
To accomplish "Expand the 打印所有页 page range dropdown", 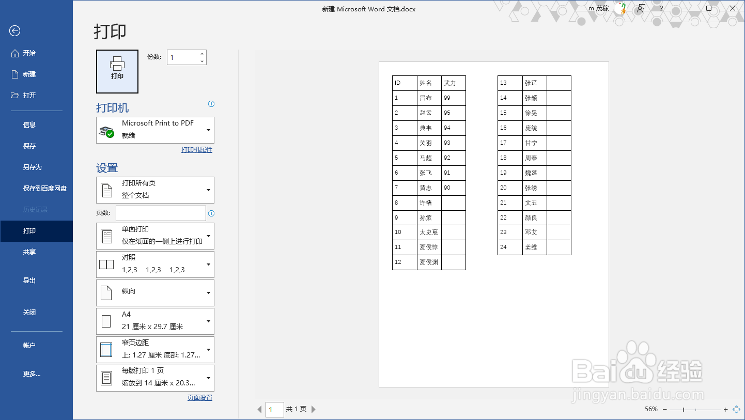I will 208,190.
